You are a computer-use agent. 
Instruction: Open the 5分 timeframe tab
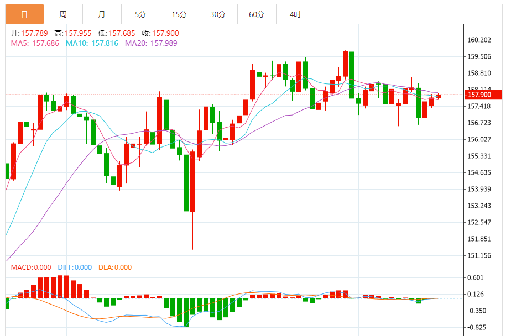tap(140, 14)
